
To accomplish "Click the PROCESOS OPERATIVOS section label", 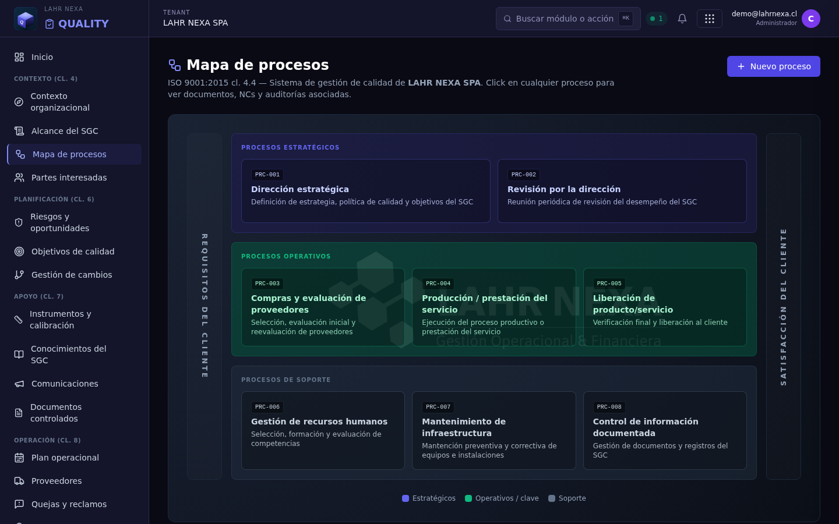I will pos(286,256).
